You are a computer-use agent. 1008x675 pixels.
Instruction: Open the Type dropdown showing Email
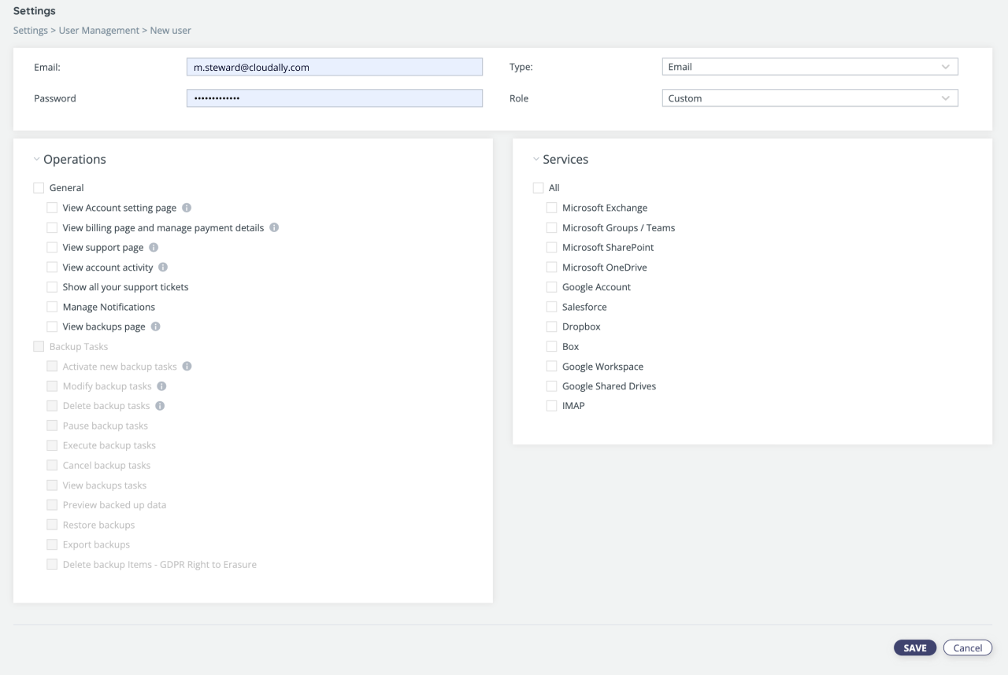(810, 67)
